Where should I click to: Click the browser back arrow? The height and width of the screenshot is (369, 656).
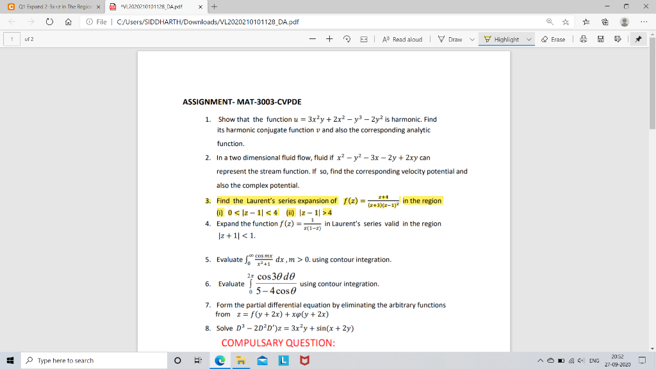12,22
